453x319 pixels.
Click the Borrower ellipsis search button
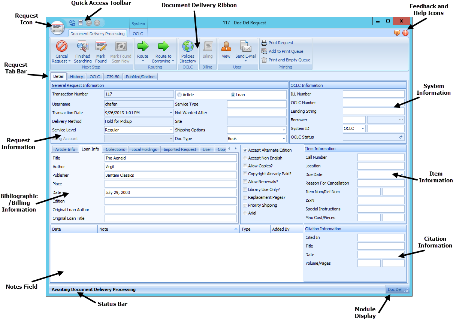pyautogui.click(x=401, y=120)
